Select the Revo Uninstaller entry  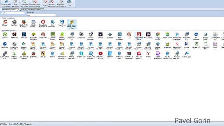52,23
